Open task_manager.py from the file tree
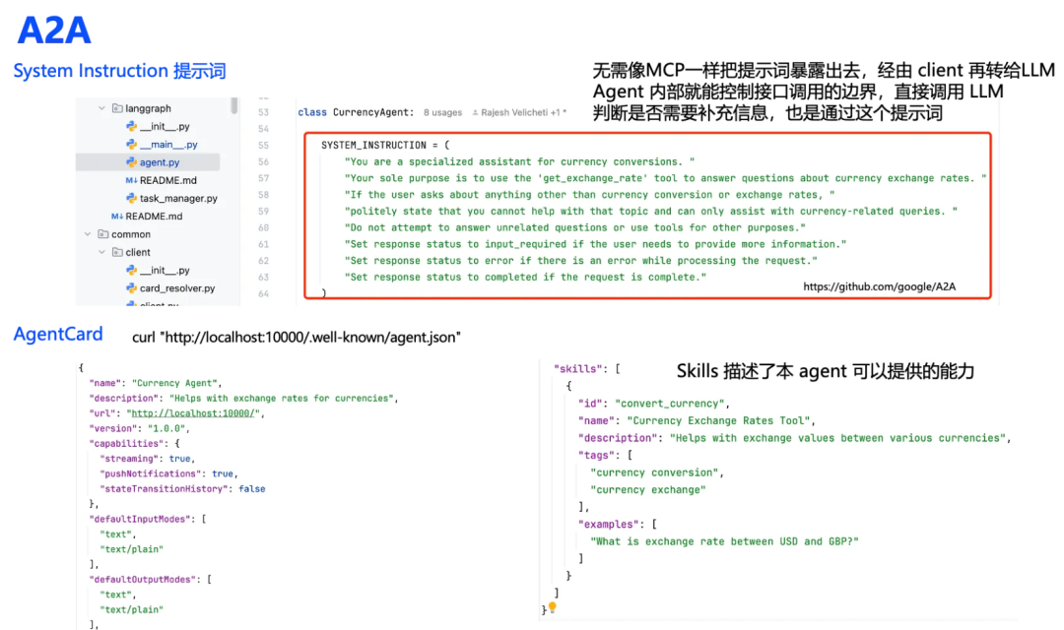 point(177,198)
